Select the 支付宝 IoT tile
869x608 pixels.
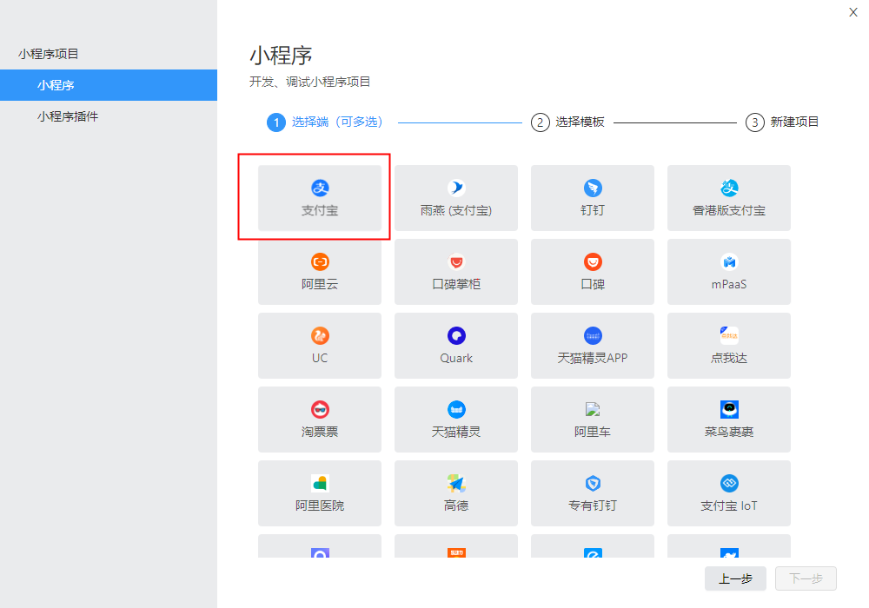point(729,492)
